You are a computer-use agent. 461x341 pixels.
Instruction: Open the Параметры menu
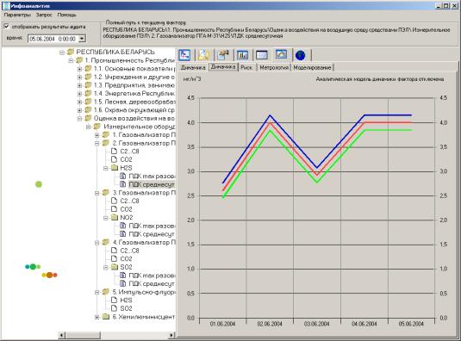click(x=17, y=15)
